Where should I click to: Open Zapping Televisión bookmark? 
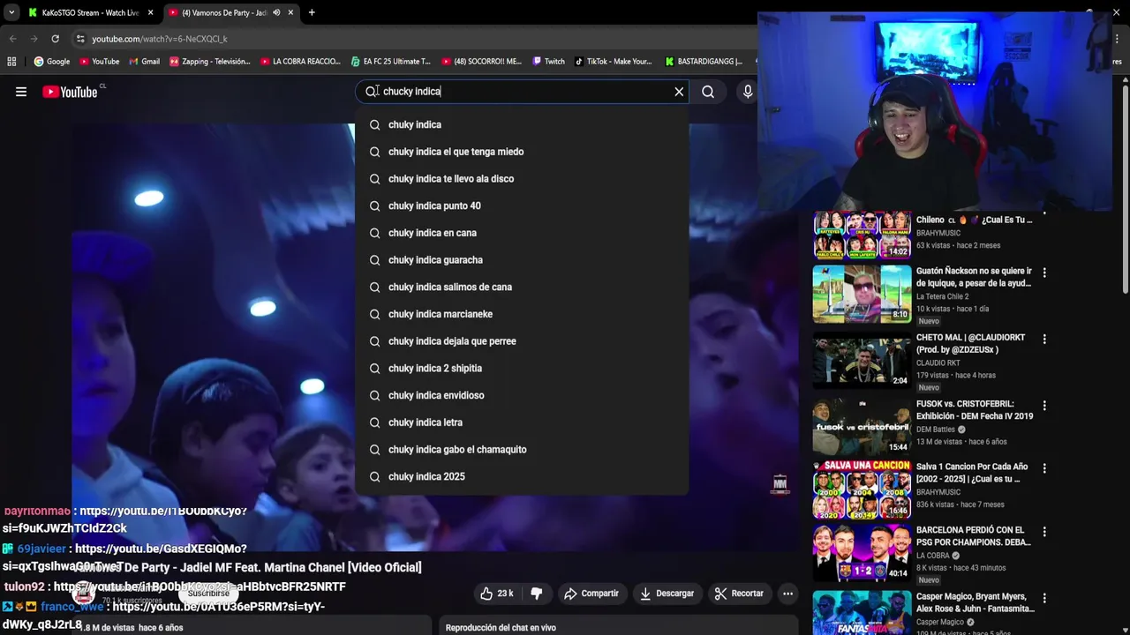[210, 61]
